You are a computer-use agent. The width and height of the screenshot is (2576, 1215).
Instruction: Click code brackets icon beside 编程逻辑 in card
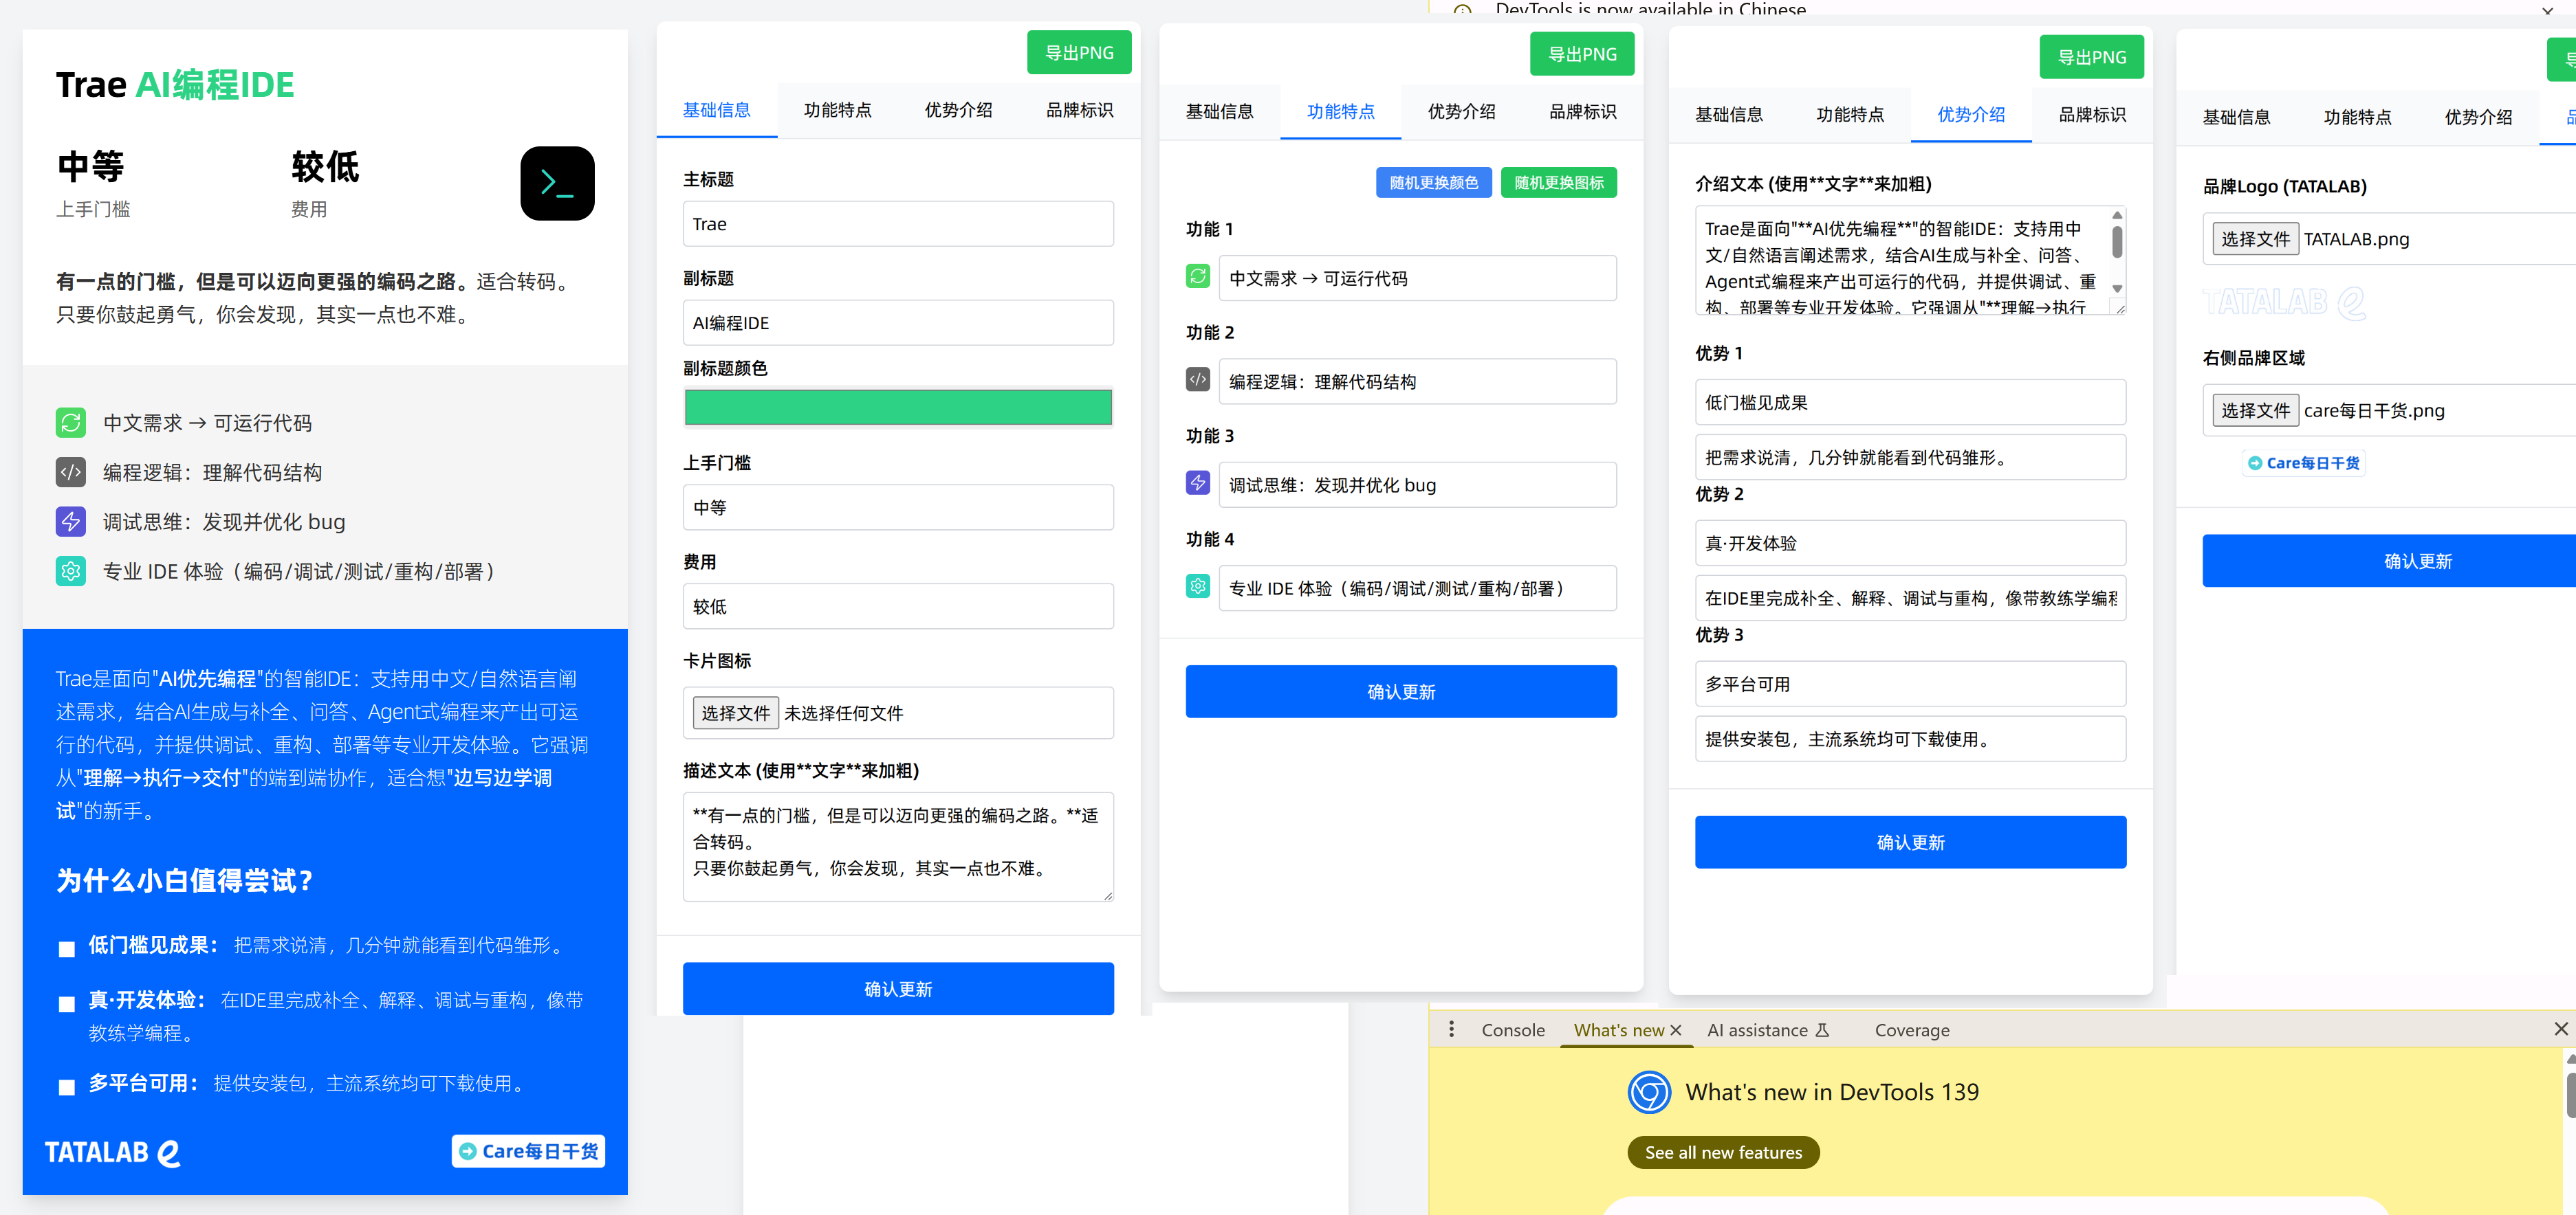click(x=70, y=471)
